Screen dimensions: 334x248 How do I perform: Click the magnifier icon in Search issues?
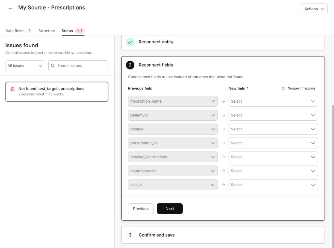pyautogui.click(x=53, y=66)
